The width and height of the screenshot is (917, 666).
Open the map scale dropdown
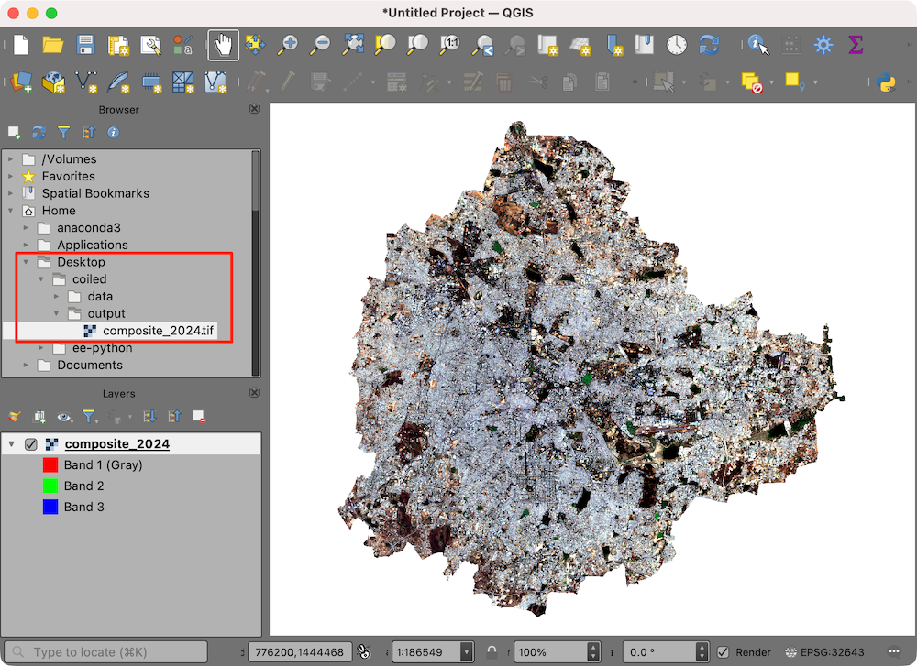coord(467,652)
